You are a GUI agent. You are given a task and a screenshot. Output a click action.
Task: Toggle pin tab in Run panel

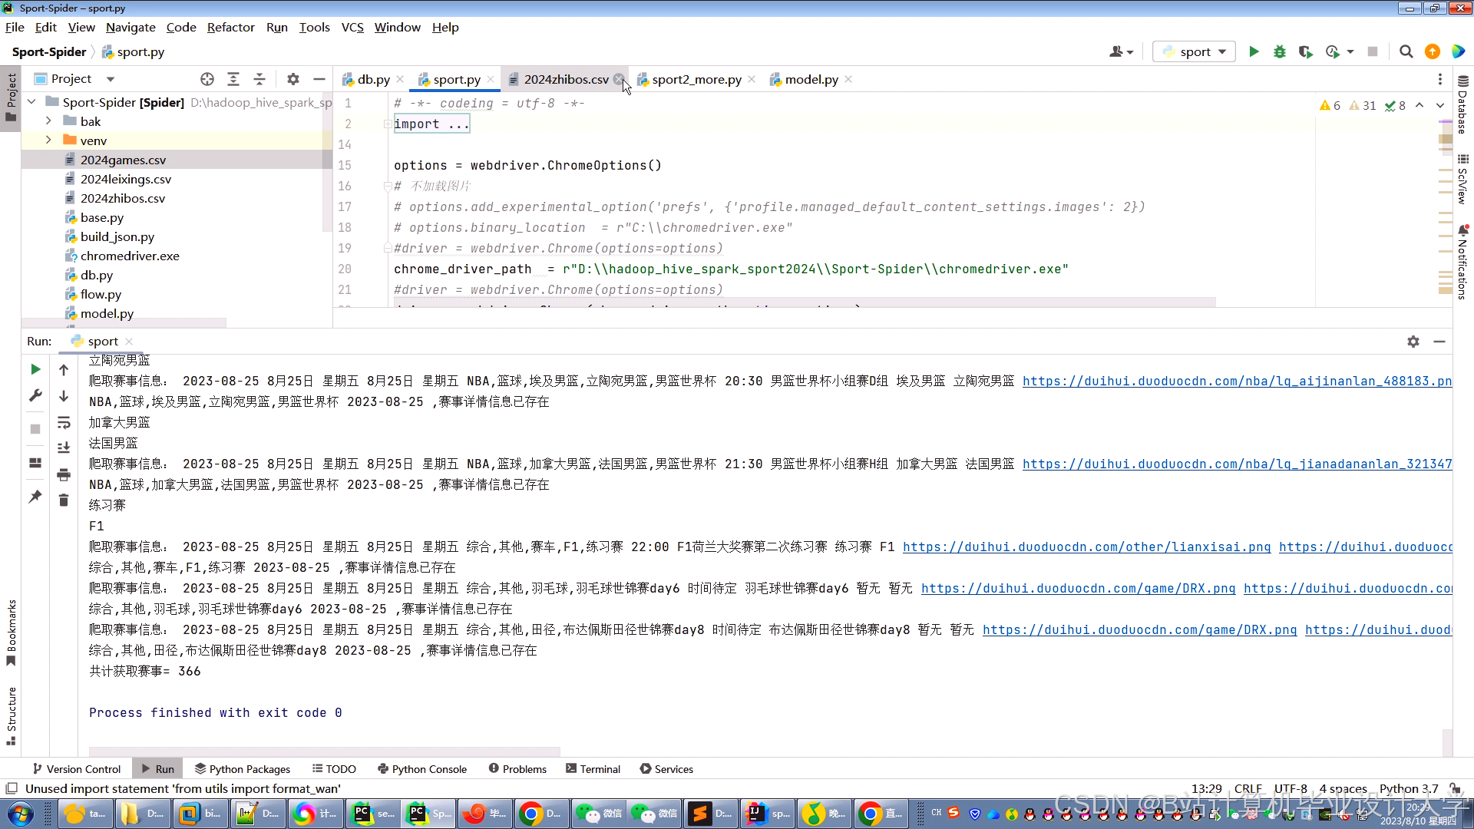pos(35,497)
